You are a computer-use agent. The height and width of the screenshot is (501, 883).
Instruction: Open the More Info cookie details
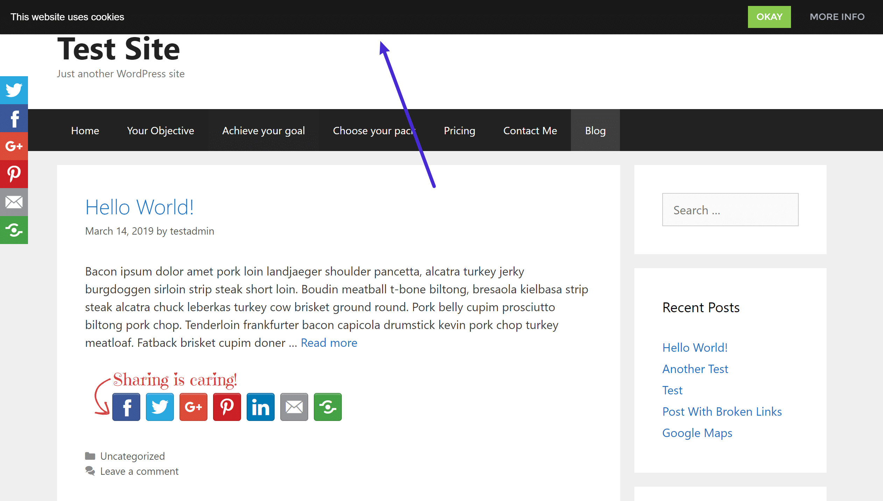(837, 16)
